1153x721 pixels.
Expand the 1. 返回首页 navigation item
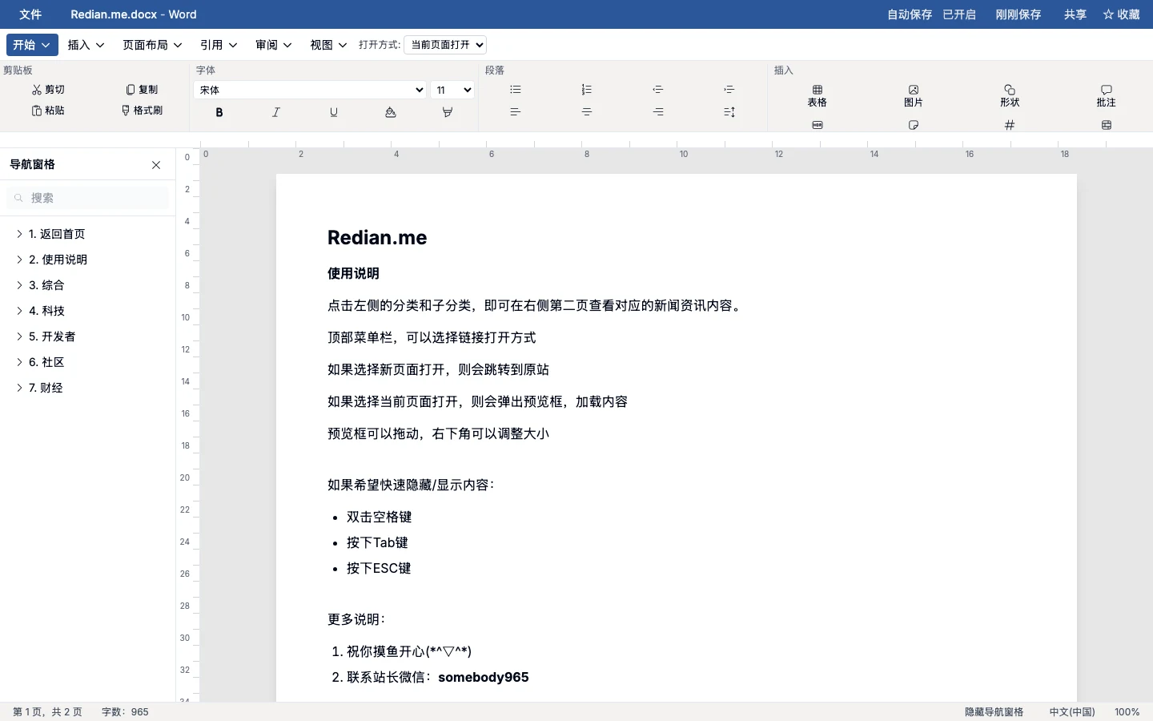click(x=19, y=234)
